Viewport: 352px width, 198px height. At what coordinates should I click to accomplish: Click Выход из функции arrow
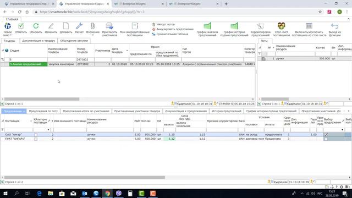[335, 26]
